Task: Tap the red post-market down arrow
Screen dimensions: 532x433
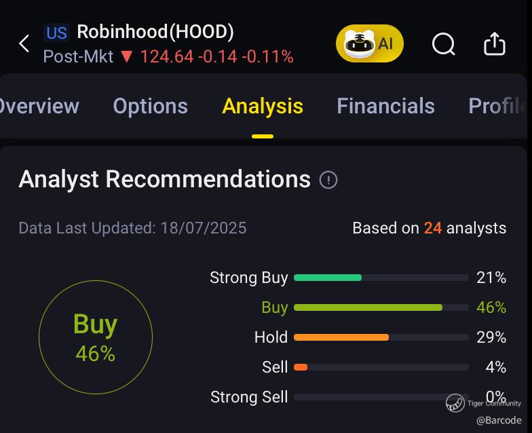Action: coord(126,56)
